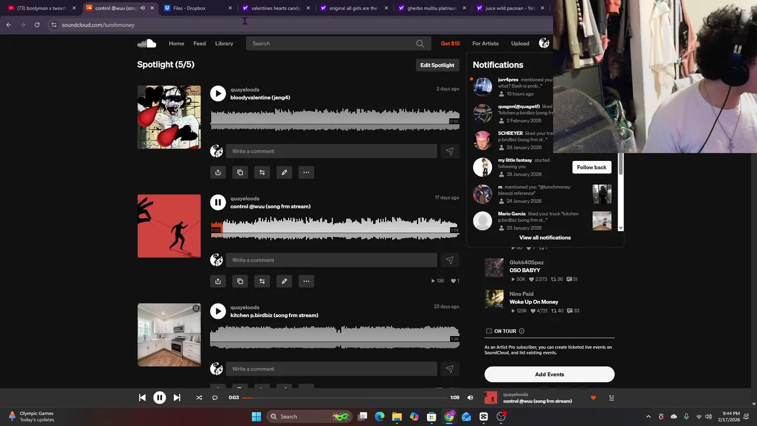This screenshot has height=426, width=757.
Task: Click the search magnifier icon
Action: [x=420, y=43]
